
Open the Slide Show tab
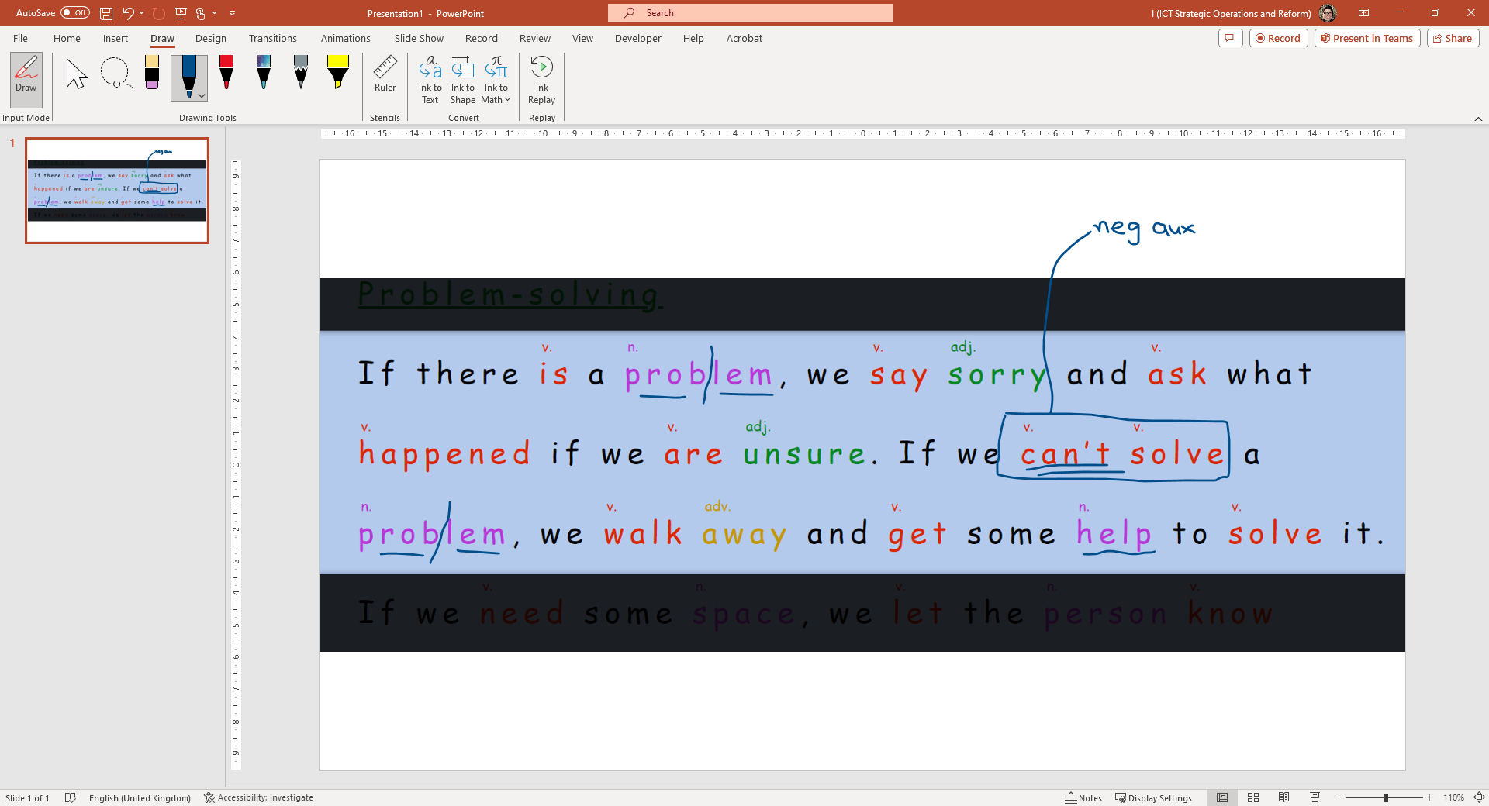click(419, 38)
